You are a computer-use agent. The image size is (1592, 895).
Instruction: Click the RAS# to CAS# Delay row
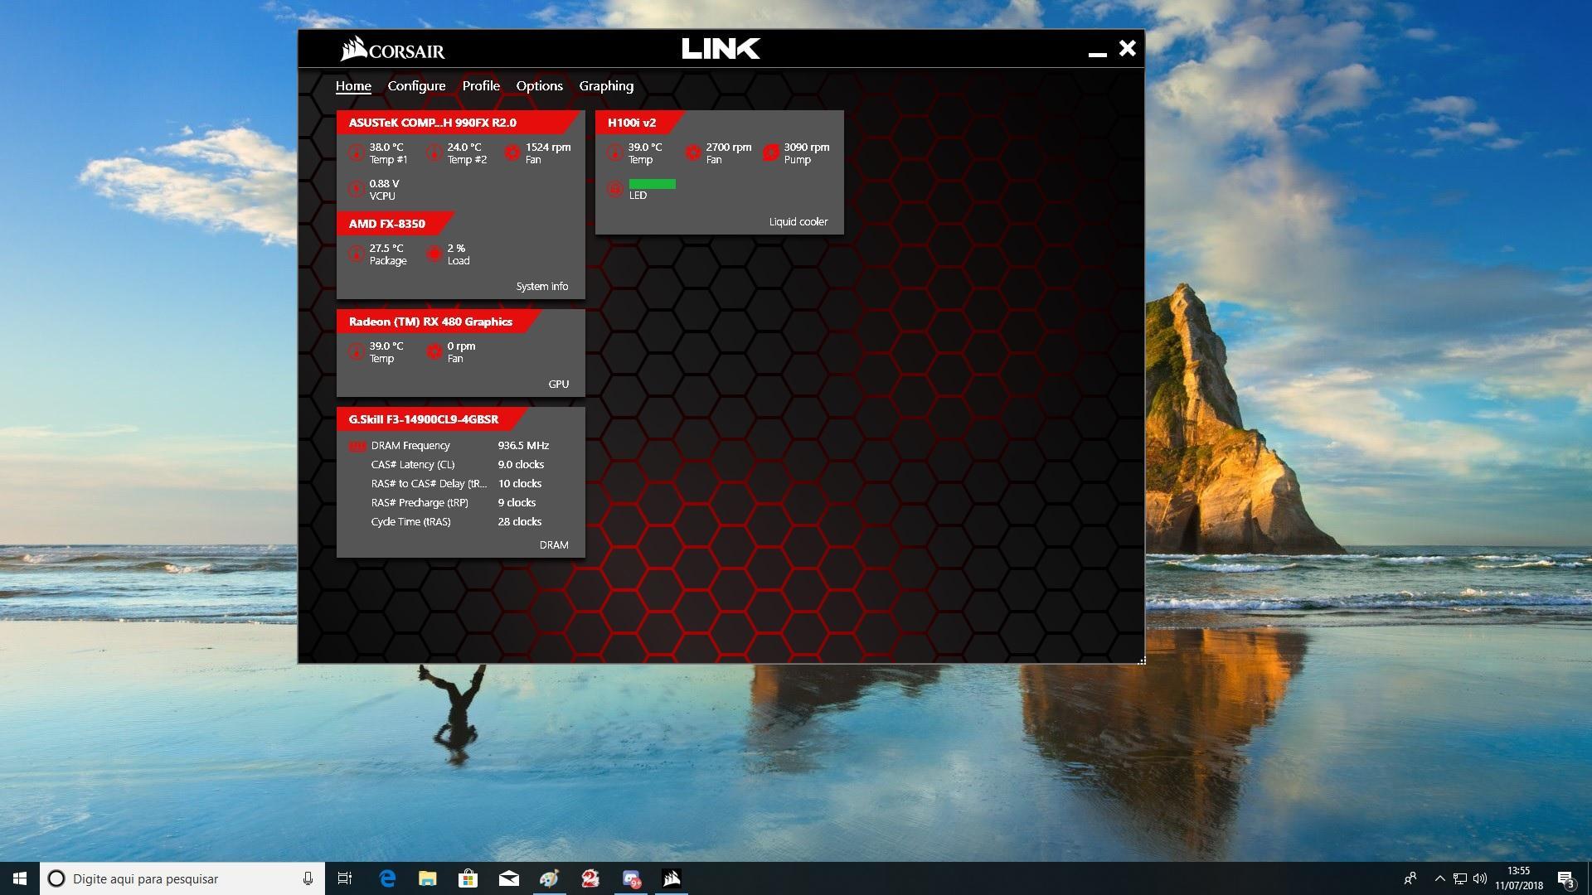459,484
